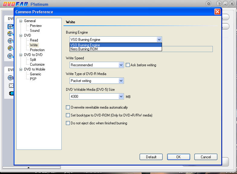This screenshot has height=174, width=237.
Task: Open the Burning Engine dropdown arrow
Action: (159, 40)
